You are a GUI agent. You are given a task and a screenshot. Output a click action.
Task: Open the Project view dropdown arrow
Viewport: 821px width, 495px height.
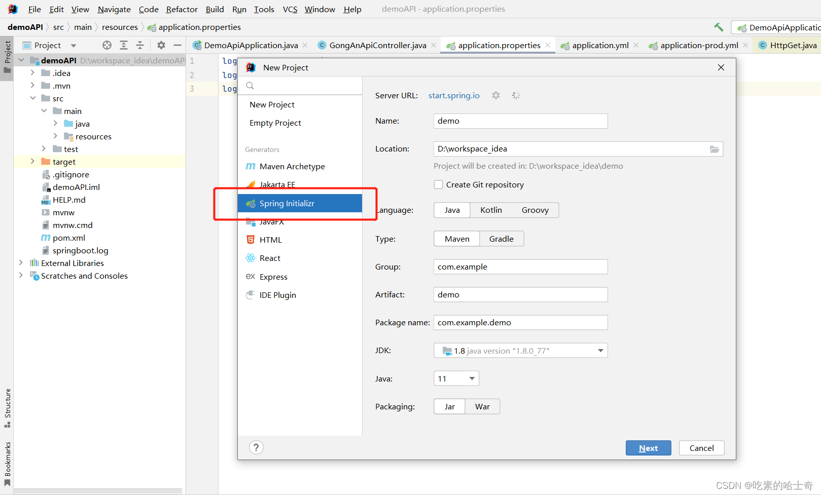coord(74,46)
